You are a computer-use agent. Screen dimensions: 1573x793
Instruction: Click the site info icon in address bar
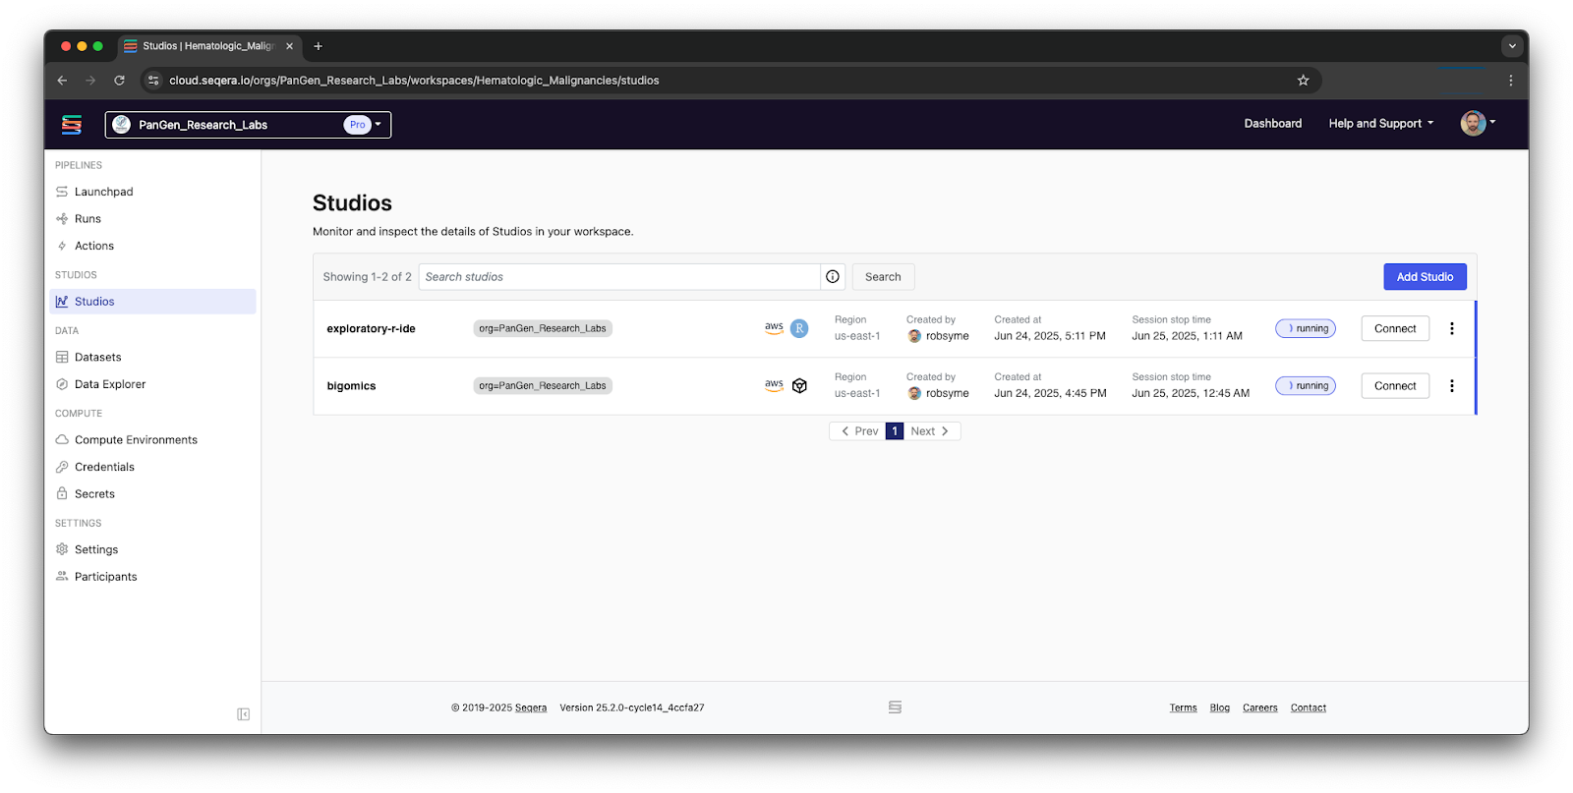[x=153, y=81]
